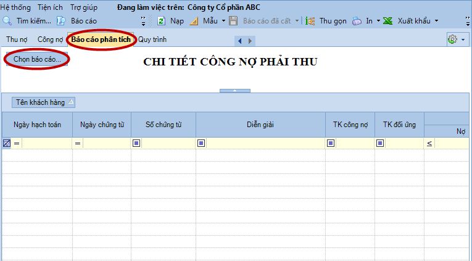The width and height of the screenshot is (472, 261).
Task: Open dropdown arrow next to Xuất khẩu
Action: [x=437, y=21]
